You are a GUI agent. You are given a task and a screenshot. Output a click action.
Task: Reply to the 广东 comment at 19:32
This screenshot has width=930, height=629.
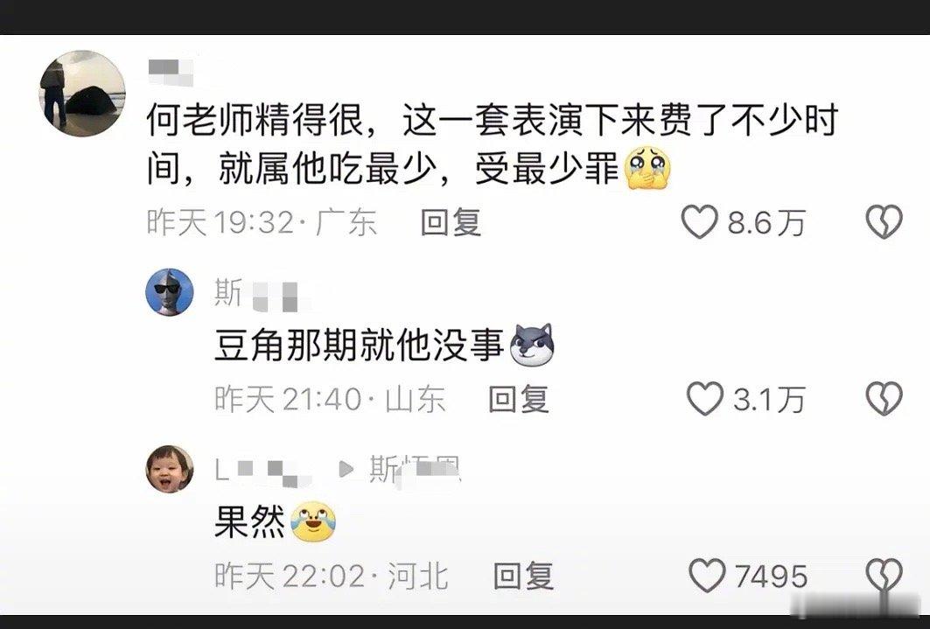pyautogui.click(x=451, y=223)
